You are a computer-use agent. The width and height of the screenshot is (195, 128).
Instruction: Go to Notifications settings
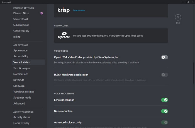(x=28, y=74)
